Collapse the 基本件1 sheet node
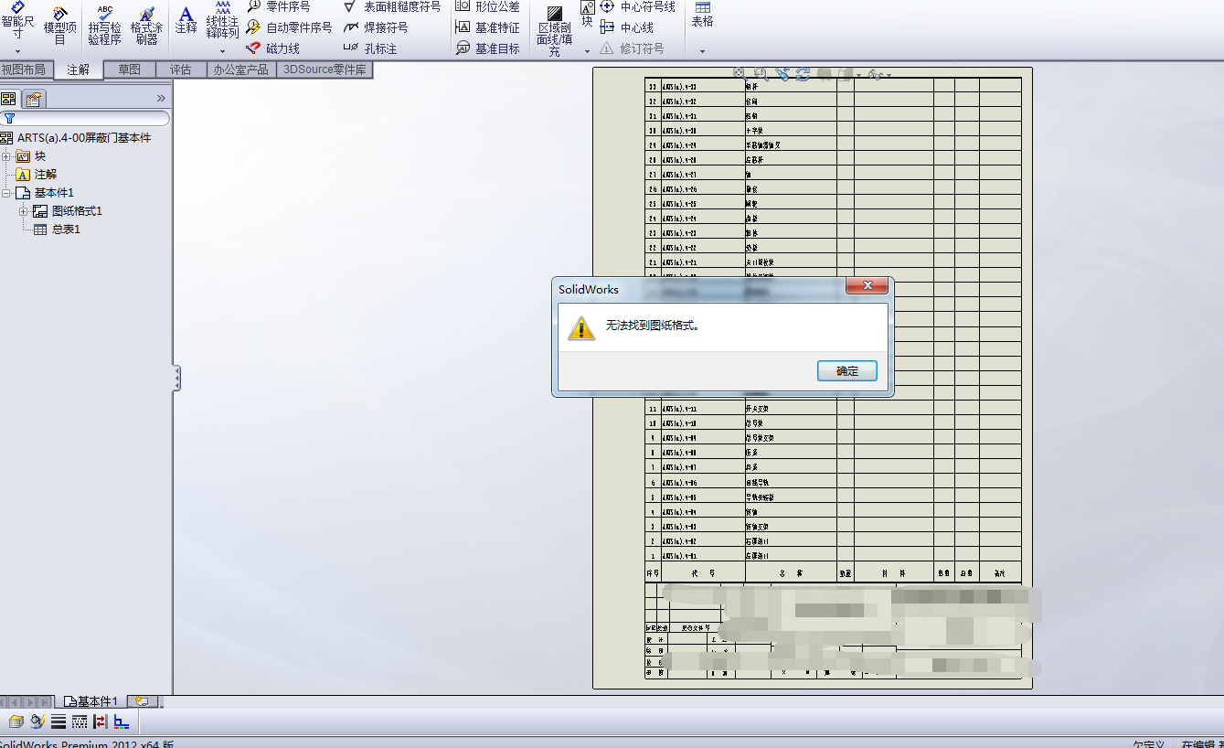This screenshot has width=1224, height=748. pos(6,193)
